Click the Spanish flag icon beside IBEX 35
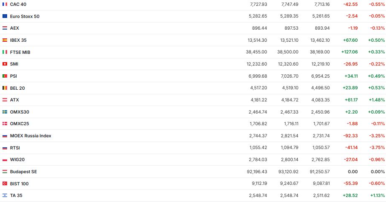This screenshot has height=202, width=386. [5, 40]
